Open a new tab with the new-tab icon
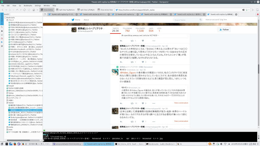The height and width of the screenshot is (146, 260). click(x=45, y=15)
